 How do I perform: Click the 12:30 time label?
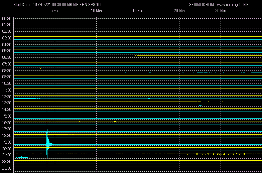coord(7,97)
